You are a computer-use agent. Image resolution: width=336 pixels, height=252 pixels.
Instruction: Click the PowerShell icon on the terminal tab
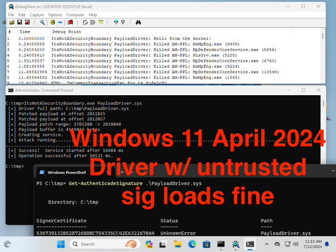coord(42,173)
